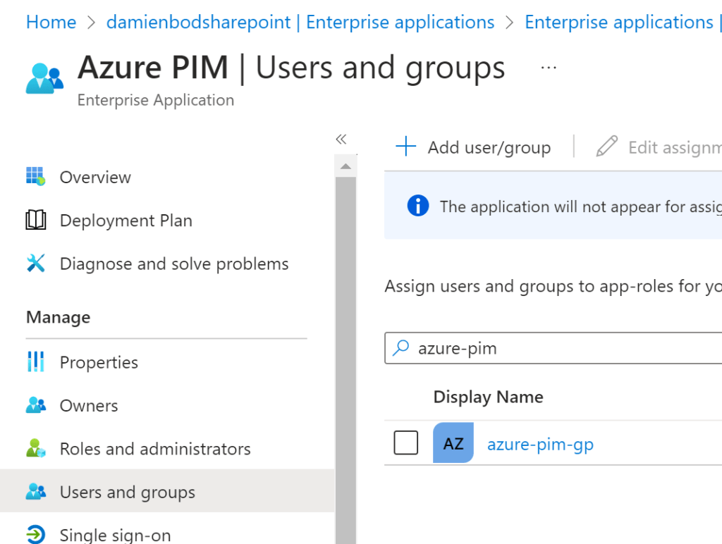The height and width of the screenshot is (544, 722).
Task: Open Single sign-on menu item
Action: (115, 535)
